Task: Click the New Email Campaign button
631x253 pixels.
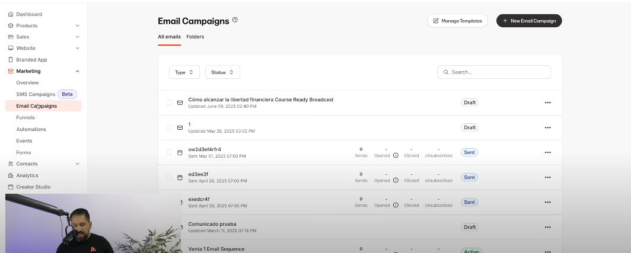Action: pyautogui.click(x=529, y=21)
